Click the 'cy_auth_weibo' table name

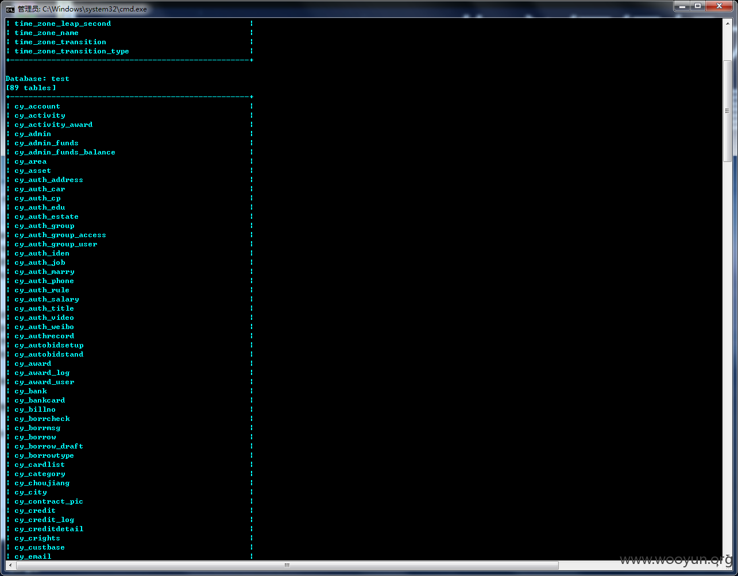44,327
